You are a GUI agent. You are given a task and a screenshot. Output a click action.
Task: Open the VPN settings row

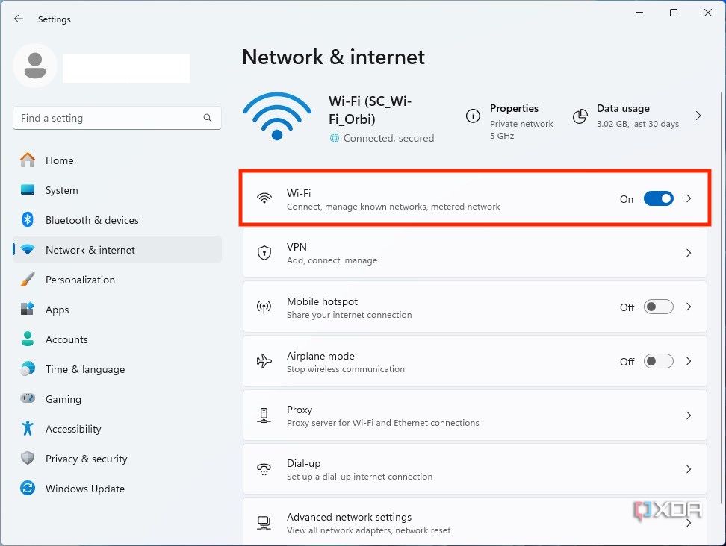click(474, 253)
